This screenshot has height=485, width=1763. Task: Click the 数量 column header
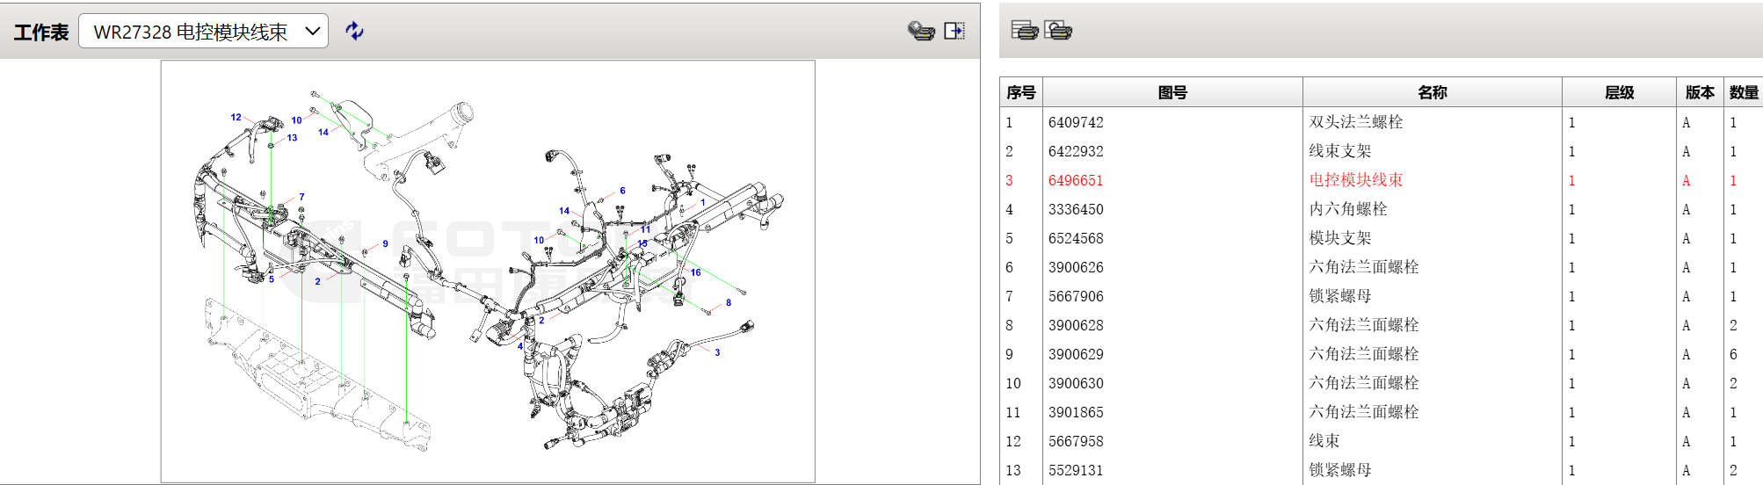pos(1743,92)
